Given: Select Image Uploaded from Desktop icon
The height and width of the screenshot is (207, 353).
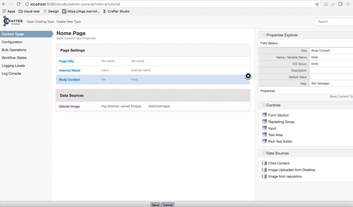Looking at the screenshot, I should pyautogui.click(x=264, y=170).
